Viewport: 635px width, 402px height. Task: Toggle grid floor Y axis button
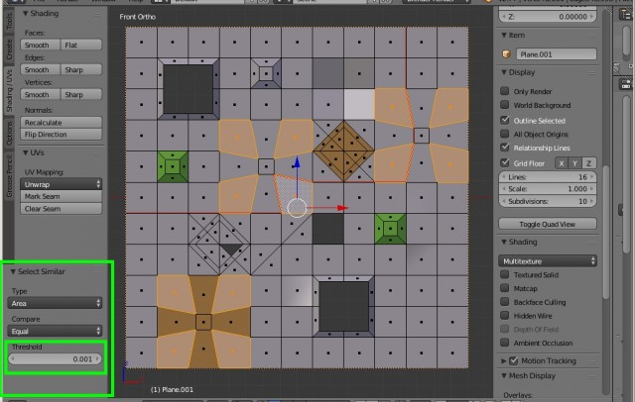click(x=575, y=163)
